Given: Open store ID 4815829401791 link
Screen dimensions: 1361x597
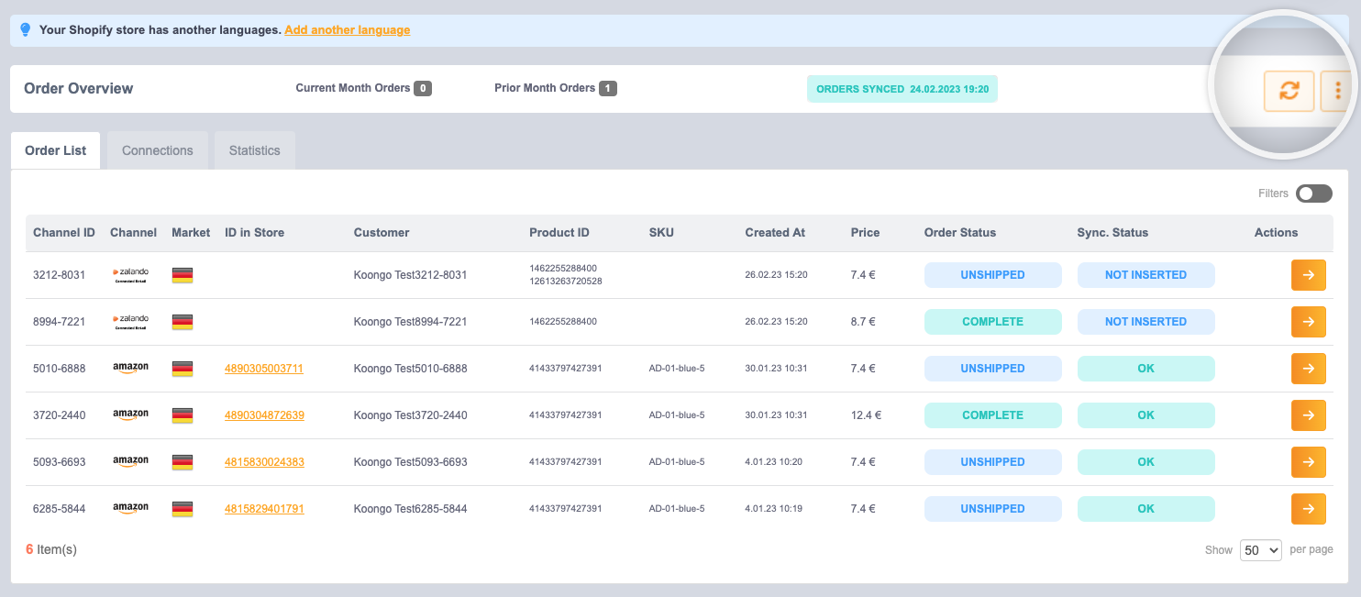Looking at the screenshot, I should [x=264, y=509].
